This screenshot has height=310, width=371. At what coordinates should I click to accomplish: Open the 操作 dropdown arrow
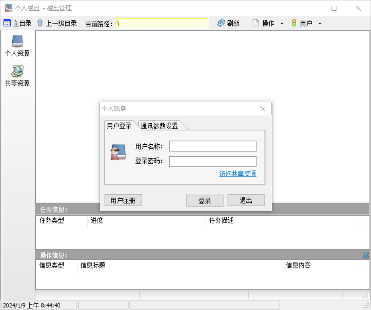[x=282, y=23]
